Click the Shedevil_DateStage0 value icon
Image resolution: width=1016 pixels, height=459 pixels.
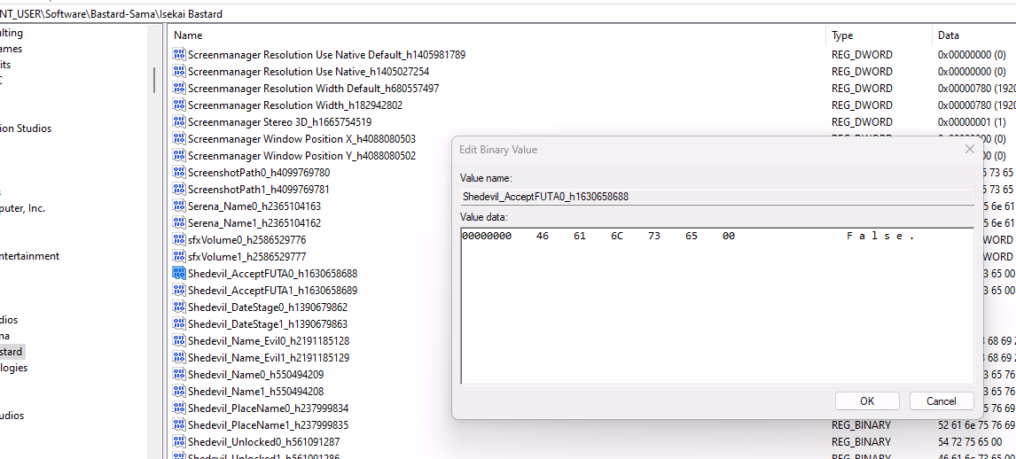click(x=179, y=307)
